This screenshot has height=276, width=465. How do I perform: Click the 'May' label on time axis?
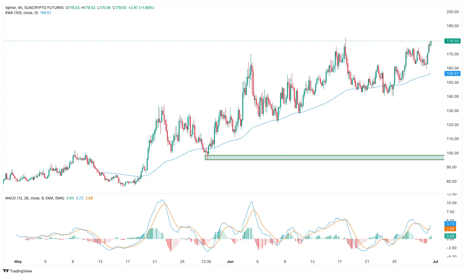[18, 262]
